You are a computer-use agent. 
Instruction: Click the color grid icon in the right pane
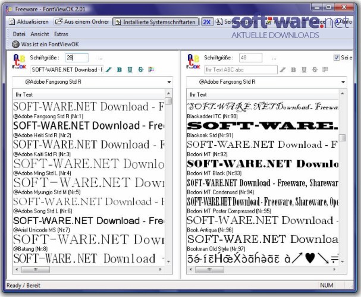325,69
